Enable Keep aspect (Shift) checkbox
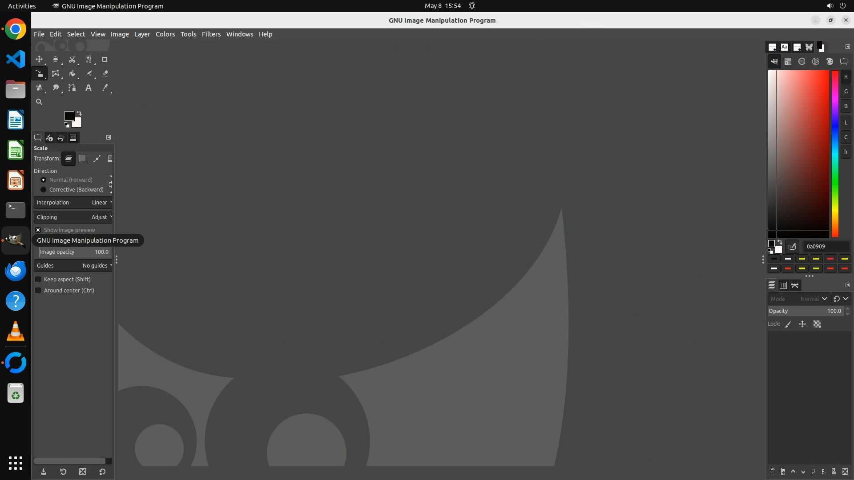This screenshot has height=480, width=854. (x=38, y=280)
